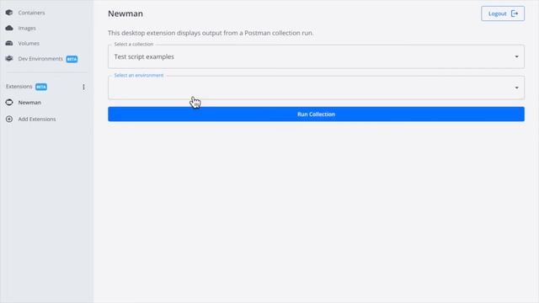
Task: Open Dev Environments page
Action: pyautogui.click(x=40, y=59)
